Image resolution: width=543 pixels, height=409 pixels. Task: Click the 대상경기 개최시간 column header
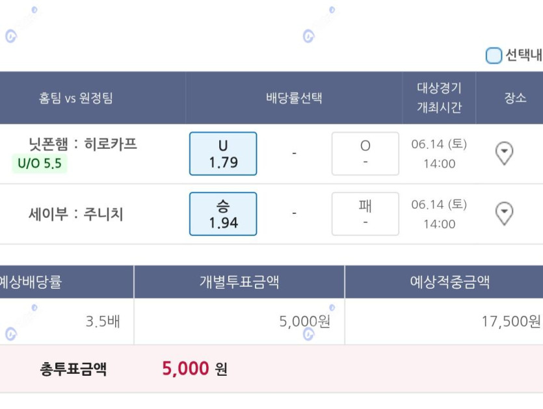[439, 98]
